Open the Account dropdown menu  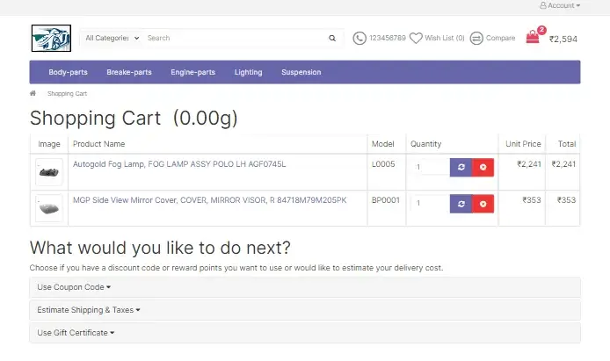pyautogui.click(x=560, y=5)
